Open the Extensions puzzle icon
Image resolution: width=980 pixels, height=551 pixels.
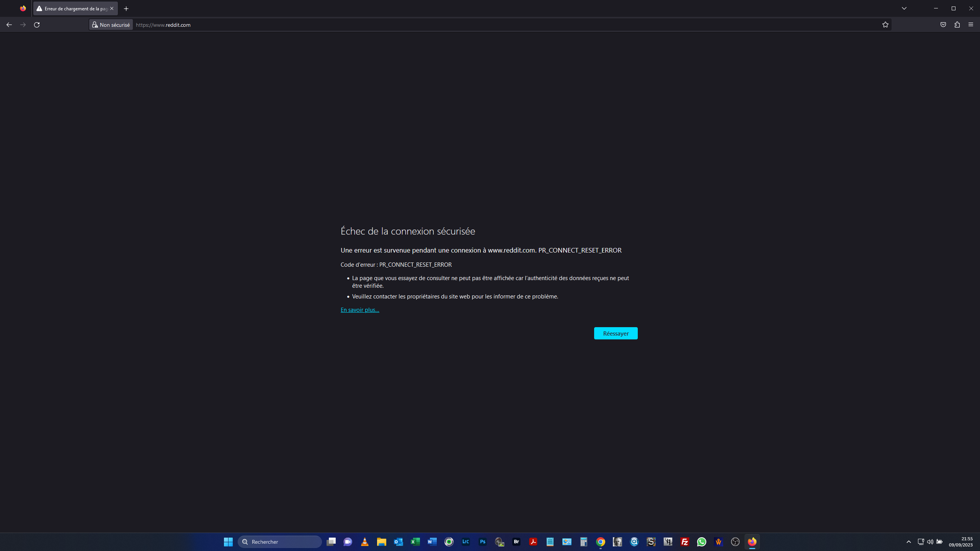(957, 25)
